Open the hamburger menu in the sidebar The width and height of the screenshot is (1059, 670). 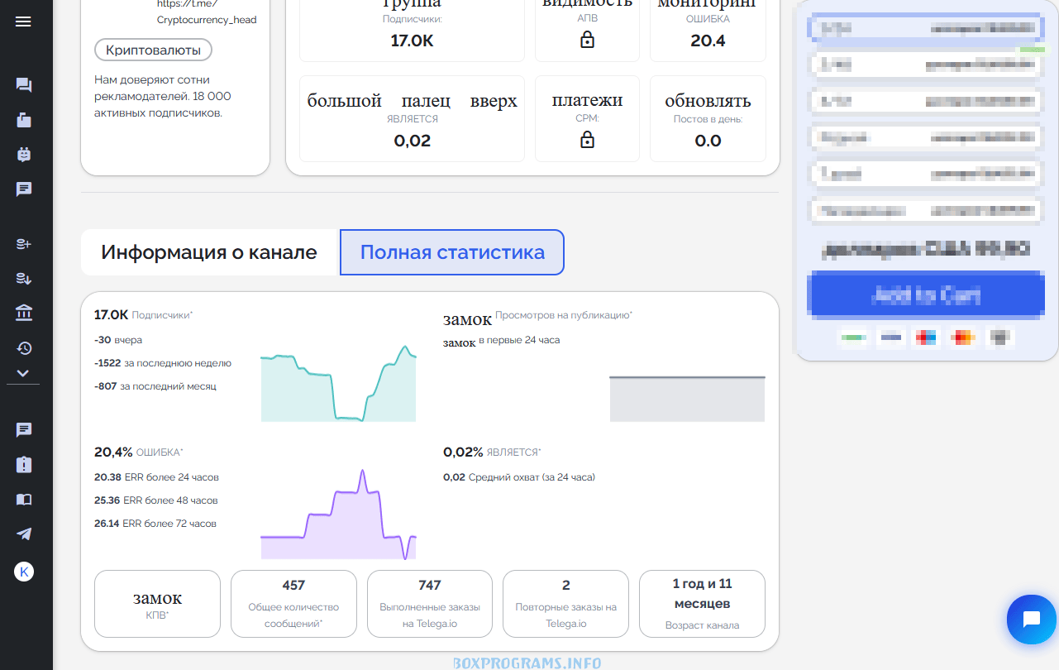(23, 22)
